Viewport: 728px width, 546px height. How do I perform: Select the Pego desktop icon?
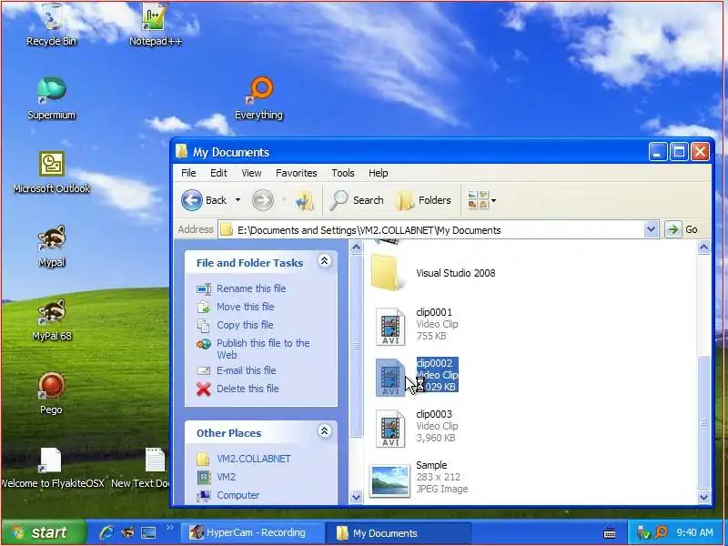51,393
